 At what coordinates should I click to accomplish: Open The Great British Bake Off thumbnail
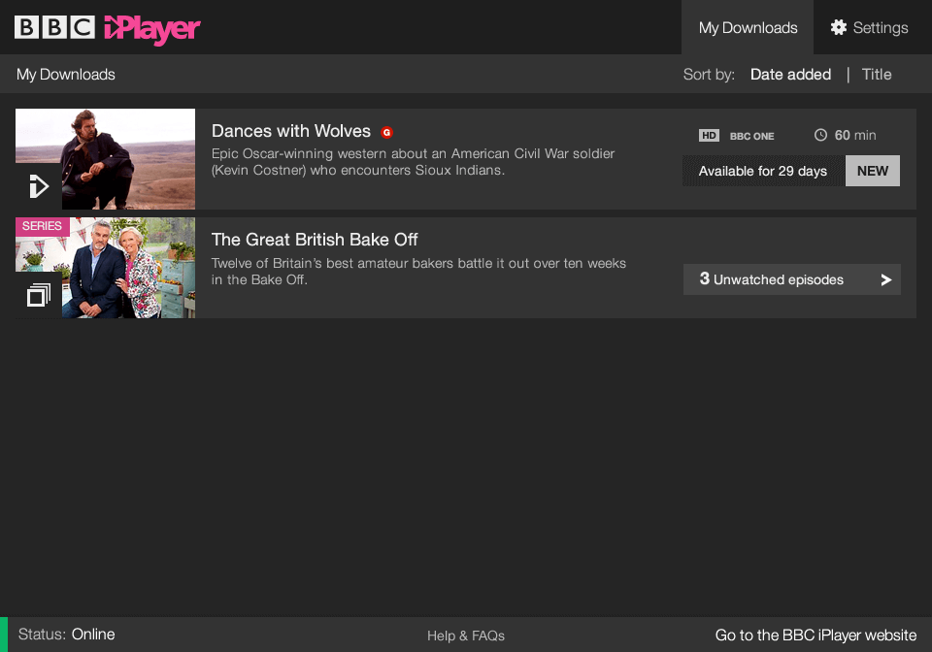pyautogui.click(x=105, y=268)
